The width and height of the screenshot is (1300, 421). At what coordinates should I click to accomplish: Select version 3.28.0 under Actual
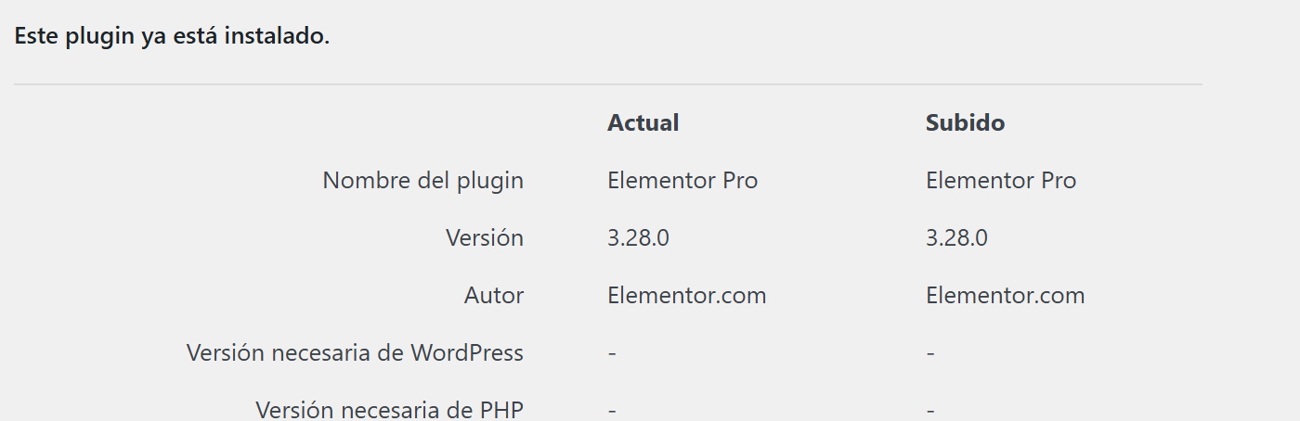tap(638, 238)
